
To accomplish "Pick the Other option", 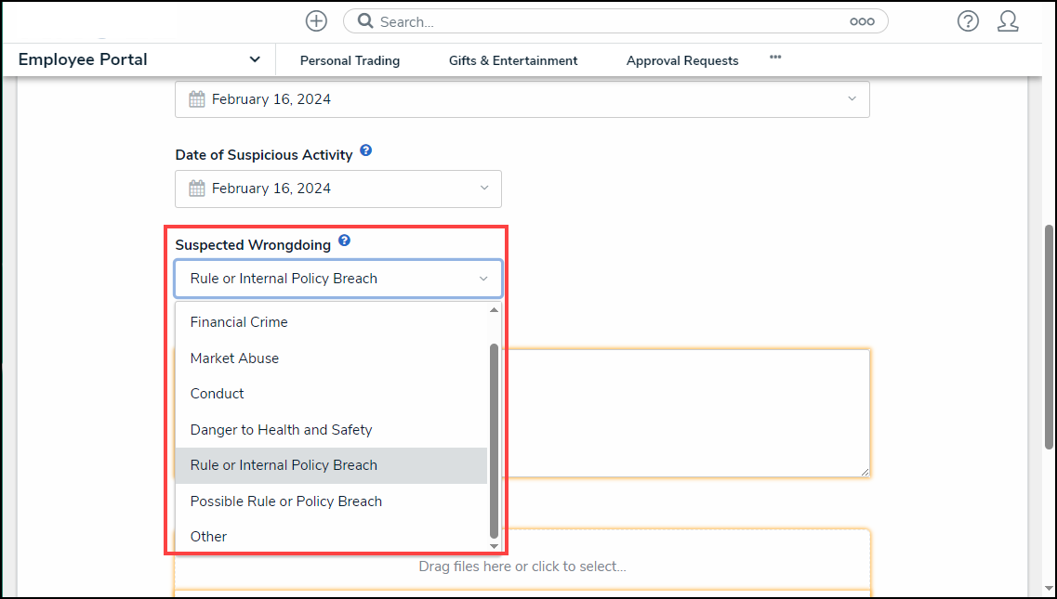I will tap(208, 537).
